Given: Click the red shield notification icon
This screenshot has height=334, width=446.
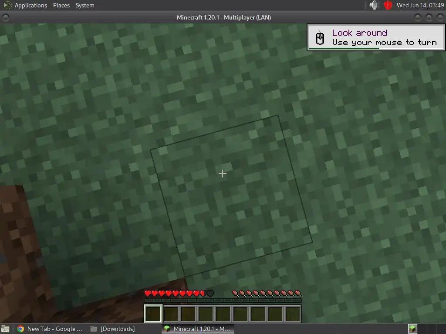Looking at the screenshot, I should coord(388,5).
